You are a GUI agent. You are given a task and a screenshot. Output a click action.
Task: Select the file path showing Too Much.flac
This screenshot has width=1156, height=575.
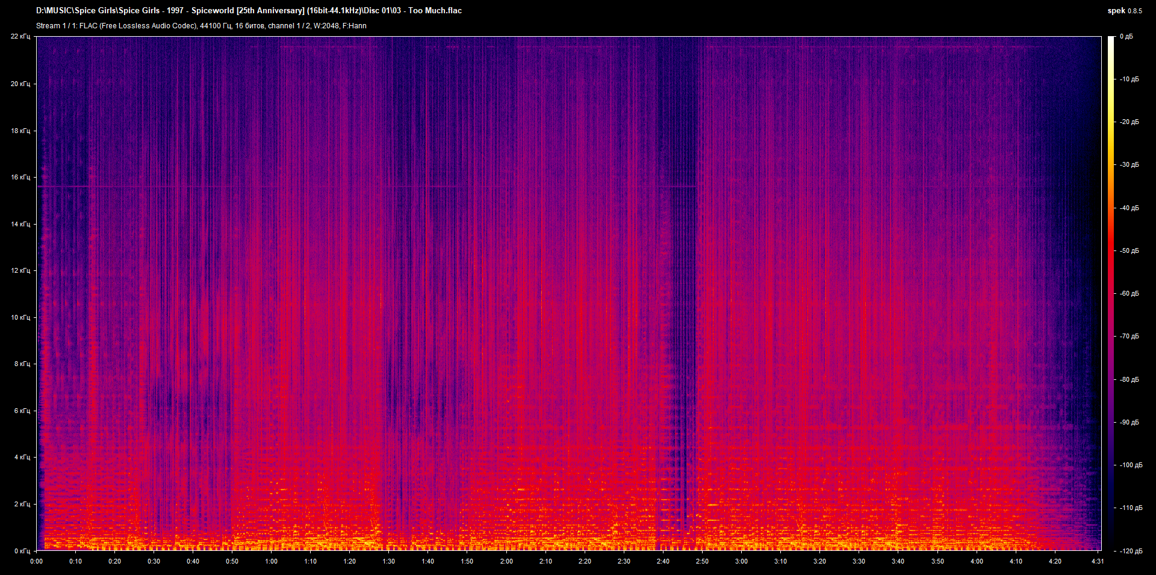[x=249, y=10]
